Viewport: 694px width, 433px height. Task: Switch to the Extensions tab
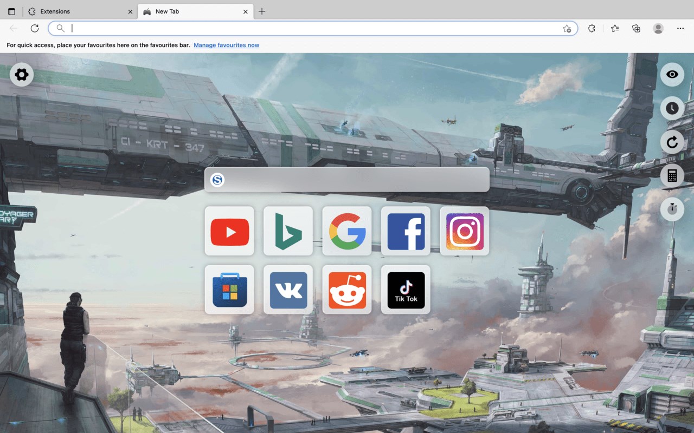(x=81, y=11)
